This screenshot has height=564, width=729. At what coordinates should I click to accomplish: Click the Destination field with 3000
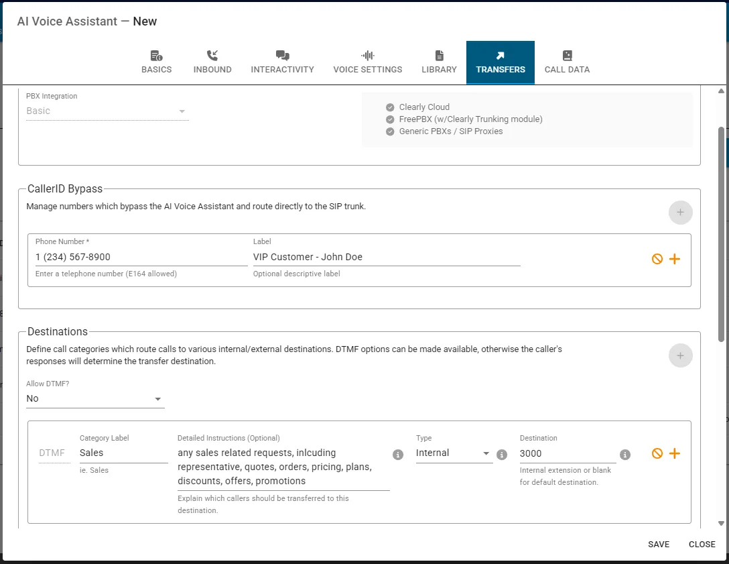click(x=568, y=454)
